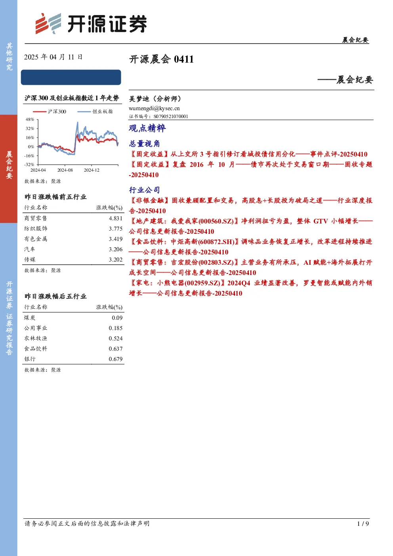Image resolution: width=393 pixels, height=556 pixels.
Task: Open the 小熊电器(002959.SZ) report link
Action: pos(251,288)
